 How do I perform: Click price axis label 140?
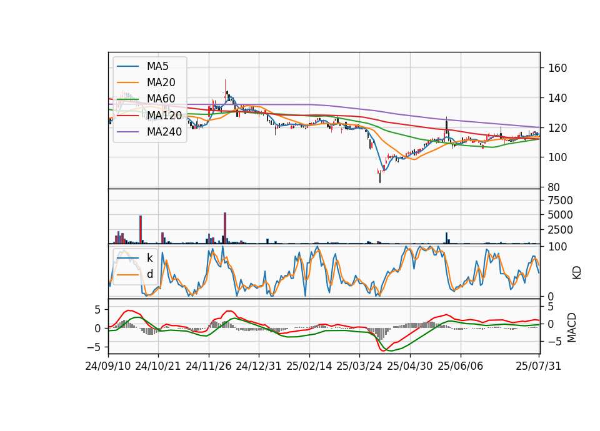point(557,98)
